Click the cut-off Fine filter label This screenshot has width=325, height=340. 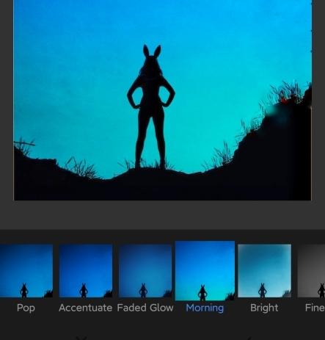(x=315, y=308)
